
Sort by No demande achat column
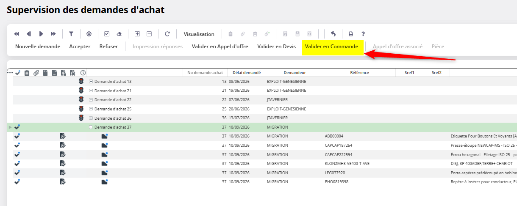(x=205, y=73)
